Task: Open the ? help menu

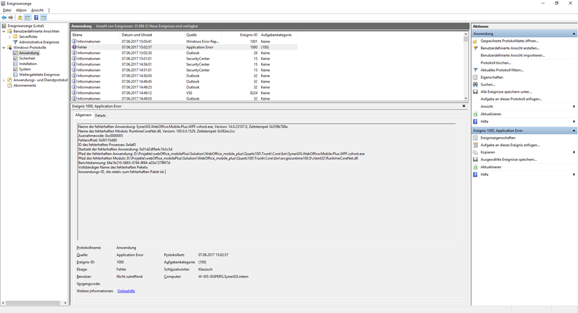Action: click(x=49, y=10)
